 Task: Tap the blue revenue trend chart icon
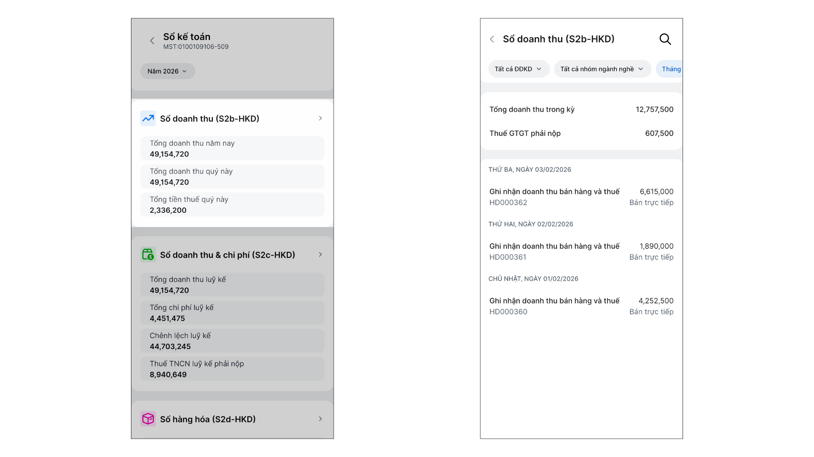pos(148,118)
